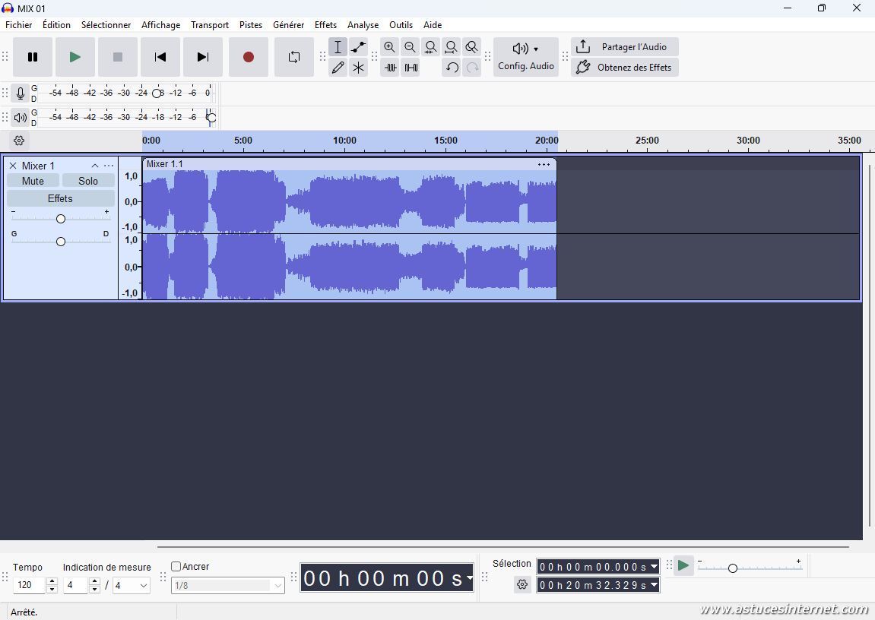This screenshot has width=875, height=620.
Task: Select the Envelope tool
Action: click(x=358, y=47)
